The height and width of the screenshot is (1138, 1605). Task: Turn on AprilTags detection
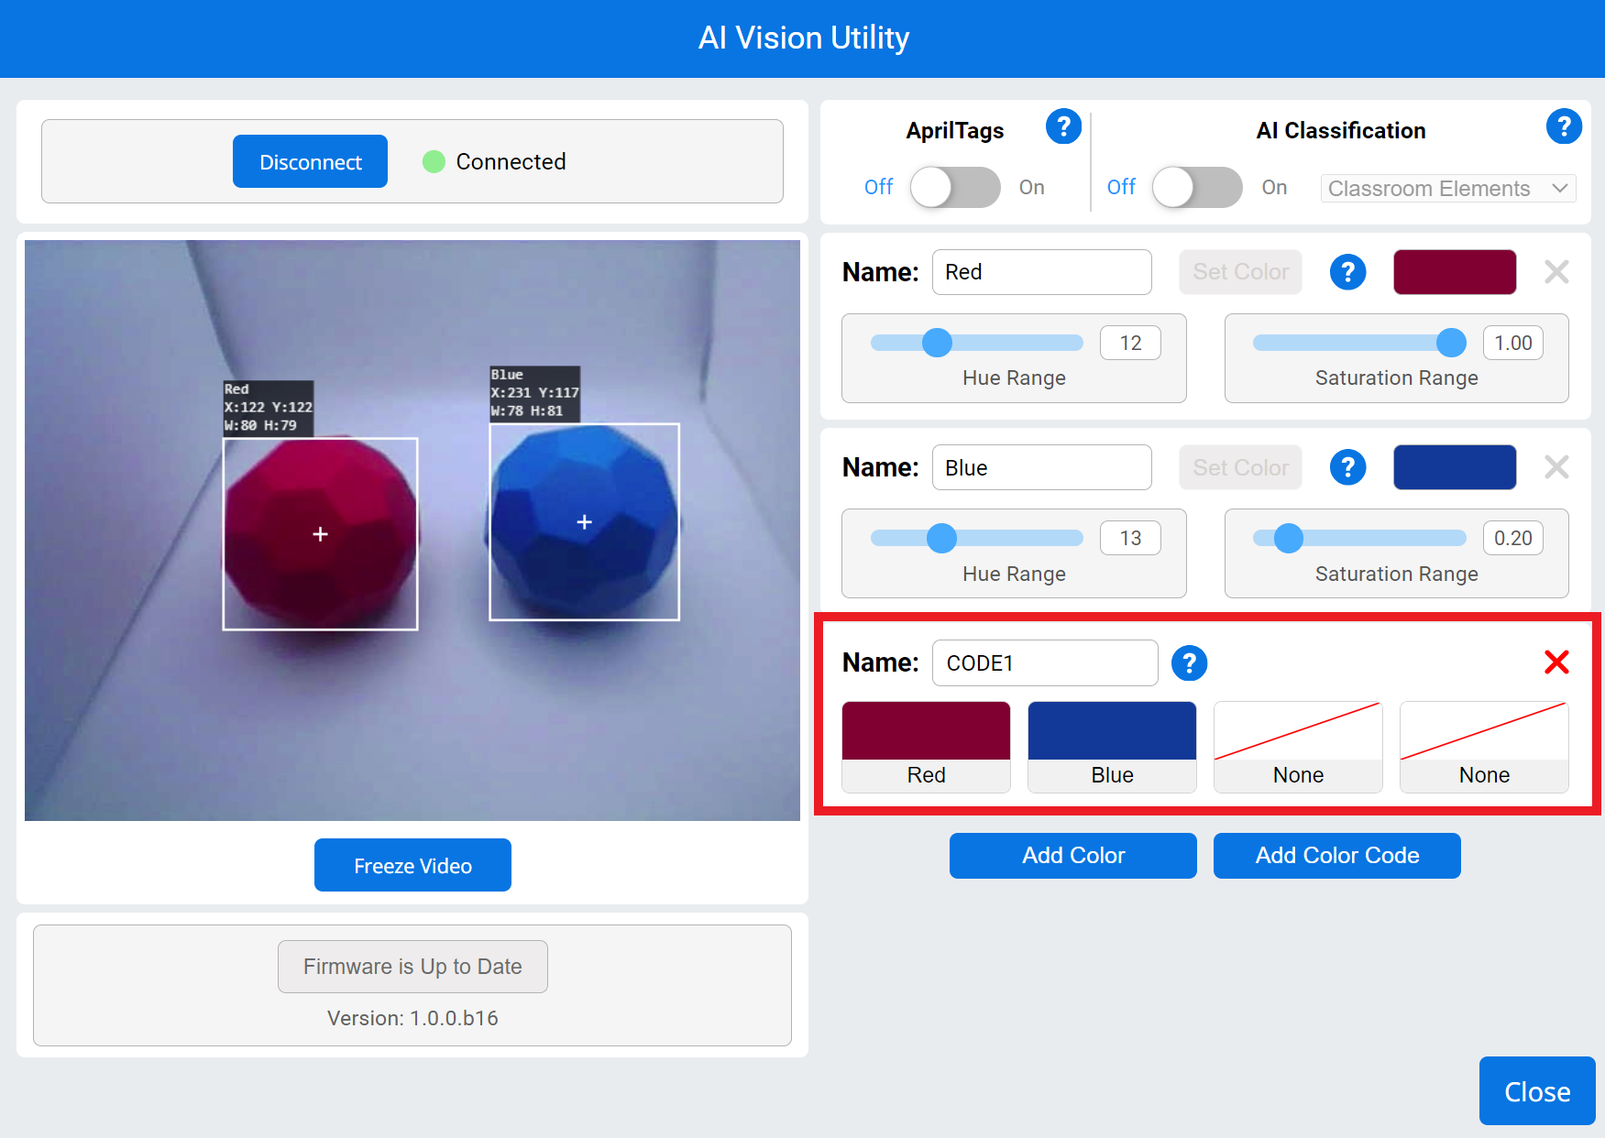tap(954, 187)
